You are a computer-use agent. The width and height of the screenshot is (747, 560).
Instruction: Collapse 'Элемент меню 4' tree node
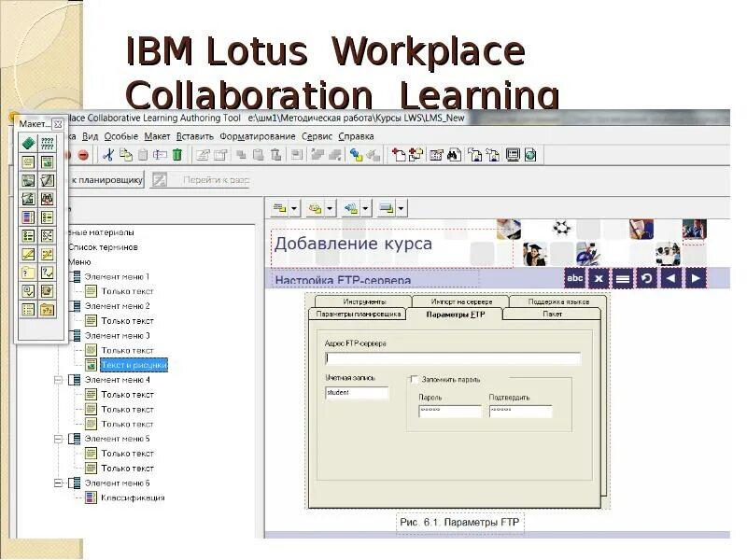coord(58,380)
